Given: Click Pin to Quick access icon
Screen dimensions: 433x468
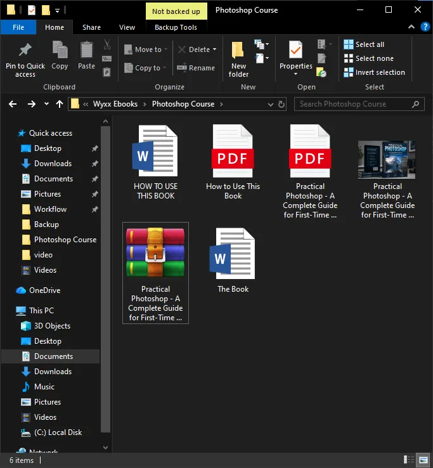Looking at the screenshot, I should pyautogui.click(x=25, y=50).
